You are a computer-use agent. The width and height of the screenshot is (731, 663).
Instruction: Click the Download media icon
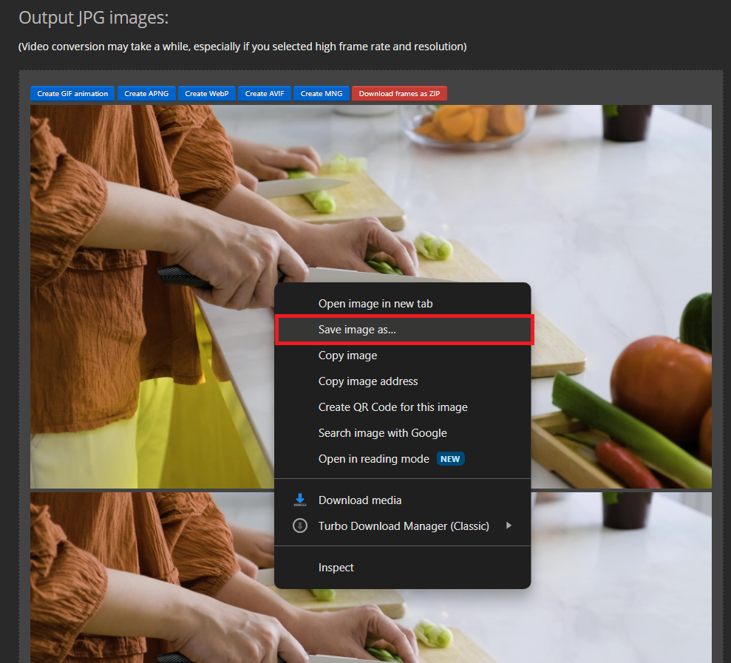coord(300,500)
